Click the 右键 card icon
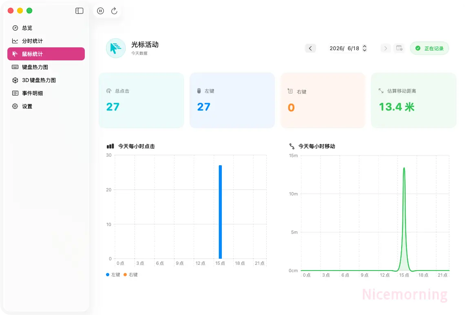This screenshot has width=466, height=315. click(290, 91)
